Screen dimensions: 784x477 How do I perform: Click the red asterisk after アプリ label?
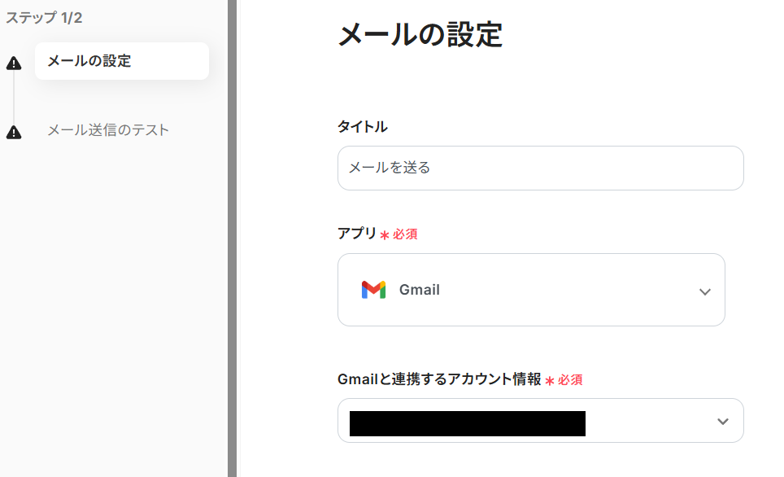pos(385,235)
